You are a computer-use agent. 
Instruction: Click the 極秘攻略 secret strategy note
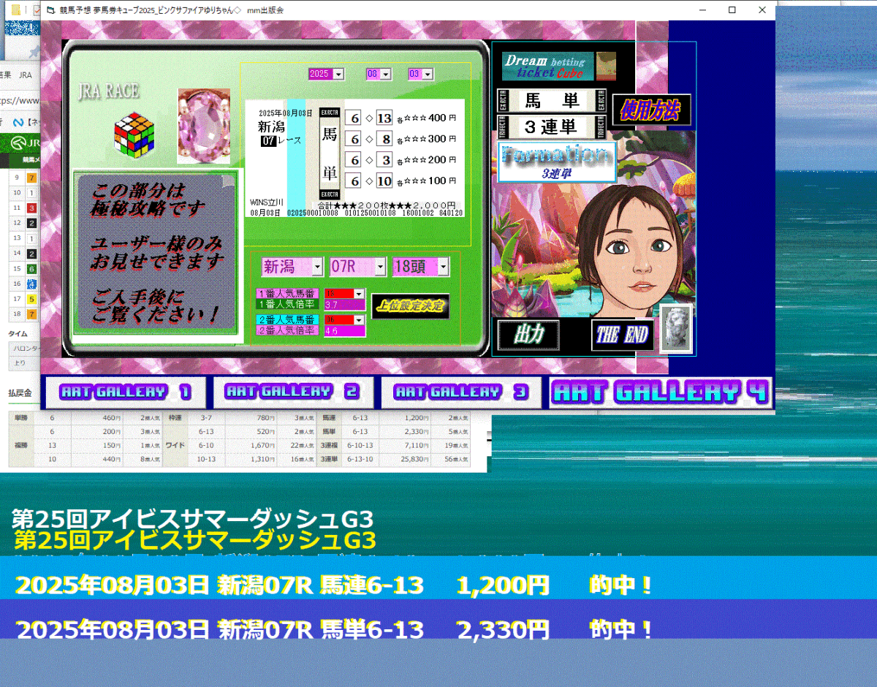(x=156, y=254)
